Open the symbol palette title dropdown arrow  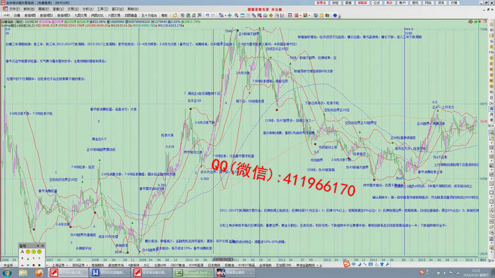[x=38, y=246]
